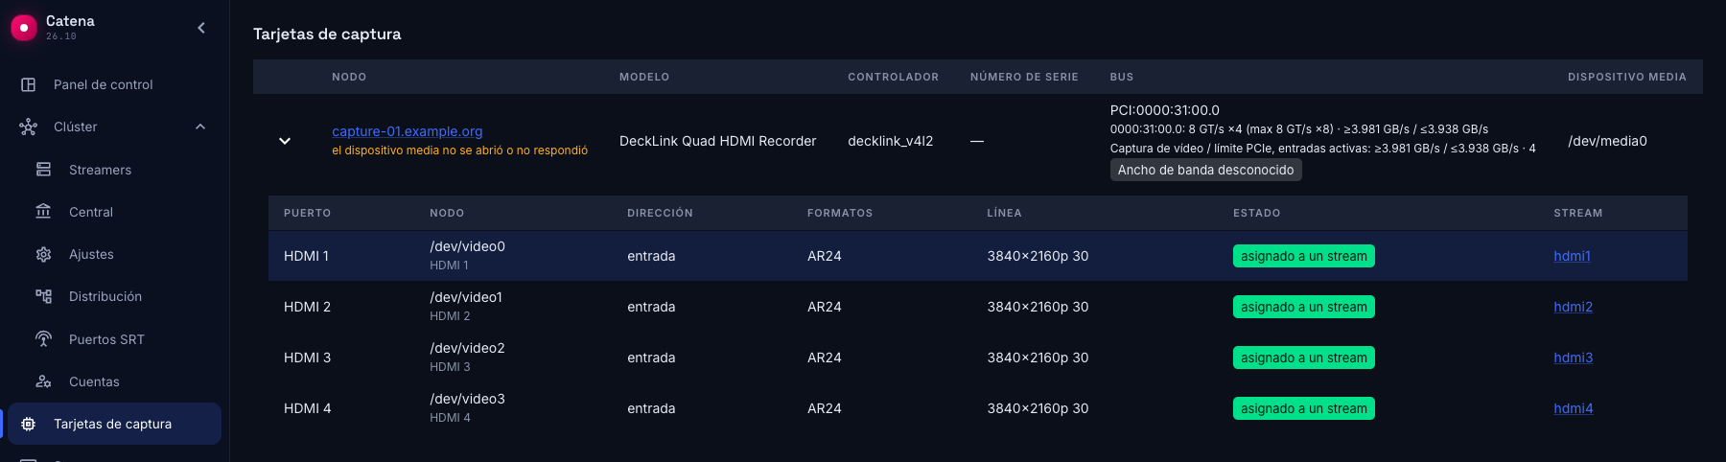Select the HDMI 2 port cell
Screen dimensions: 1726x462
pyautogui.click(x=307, y=307)
